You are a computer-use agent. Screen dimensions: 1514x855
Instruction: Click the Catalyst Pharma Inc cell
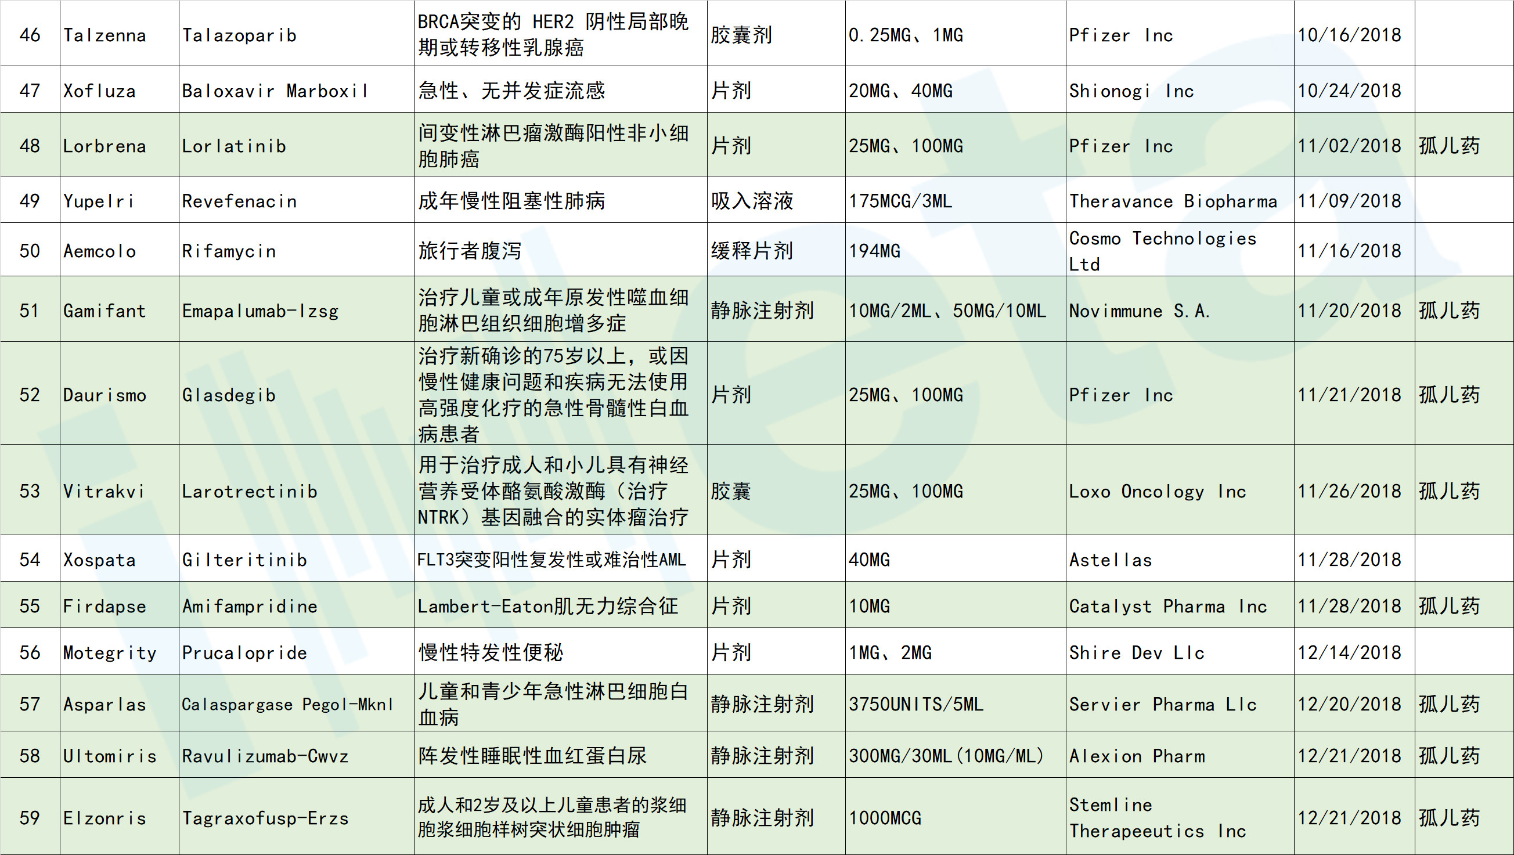click(1180, 605)
